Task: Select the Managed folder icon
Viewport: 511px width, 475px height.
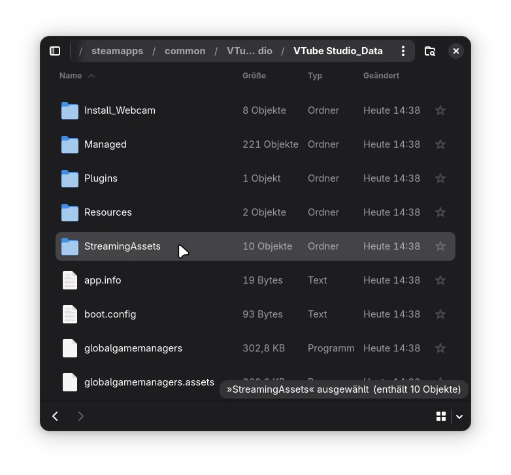Action: point(70,144)
